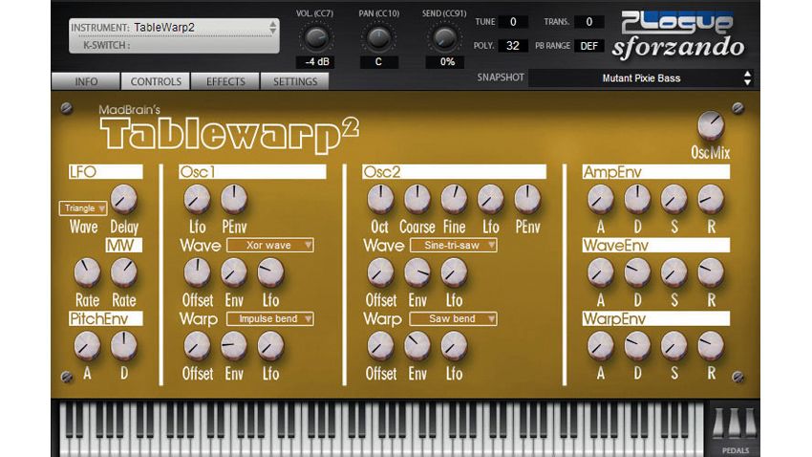Click Osc1 Wave Offset knob
The image size is (812, 457).
point(198,272)
